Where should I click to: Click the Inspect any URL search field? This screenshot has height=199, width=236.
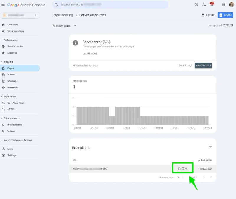(110, 5)
